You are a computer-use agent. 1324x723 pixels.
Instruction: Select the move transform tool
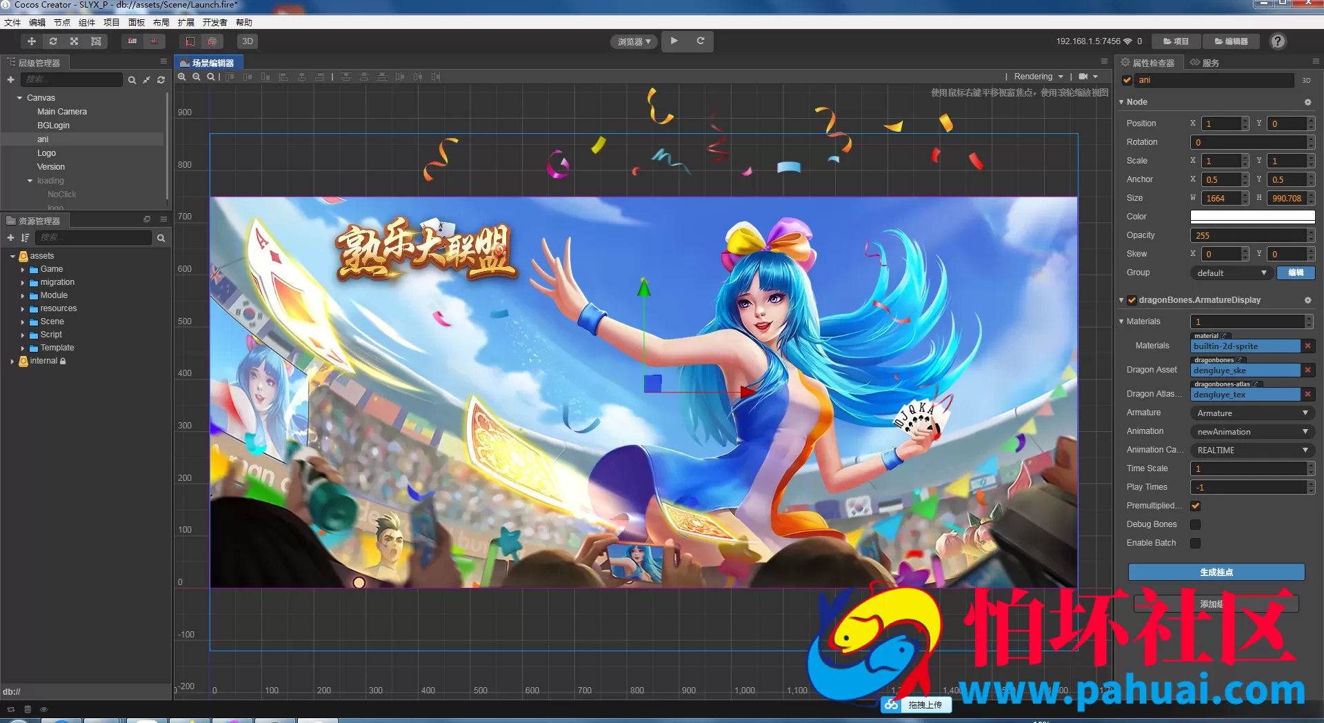(32, 41)
